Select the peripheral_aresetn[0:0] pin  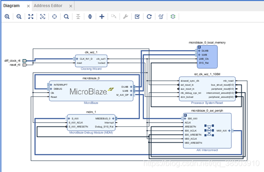[x=221, y=97]
